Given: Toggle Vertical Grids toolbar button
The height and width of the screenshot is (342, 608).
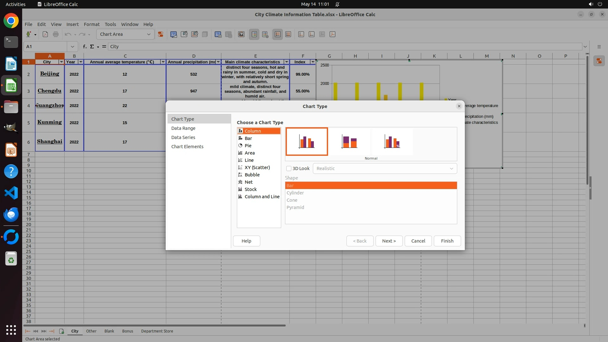Looking at the screenshot, I should tap(288, 34).
